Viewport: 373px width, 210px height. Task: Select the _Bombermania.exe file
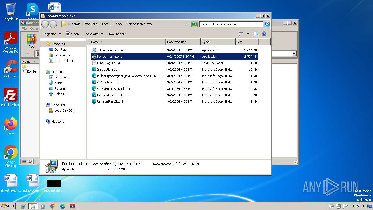pyautogui.click(x=174, y=50)
